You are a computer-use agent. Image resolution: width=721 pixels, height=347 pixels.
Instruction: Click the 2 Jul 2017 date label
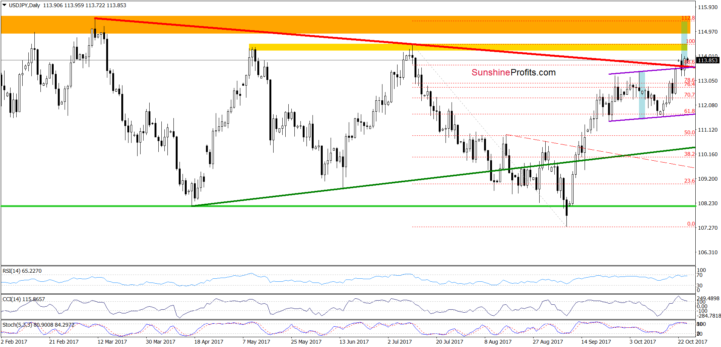(400, 342)
